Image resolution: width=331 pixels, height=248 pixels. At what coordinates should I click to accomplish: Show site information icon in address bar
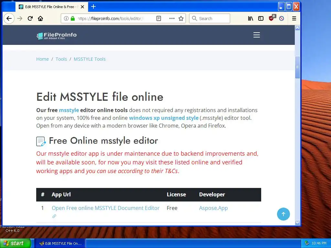tap(66, 18)
